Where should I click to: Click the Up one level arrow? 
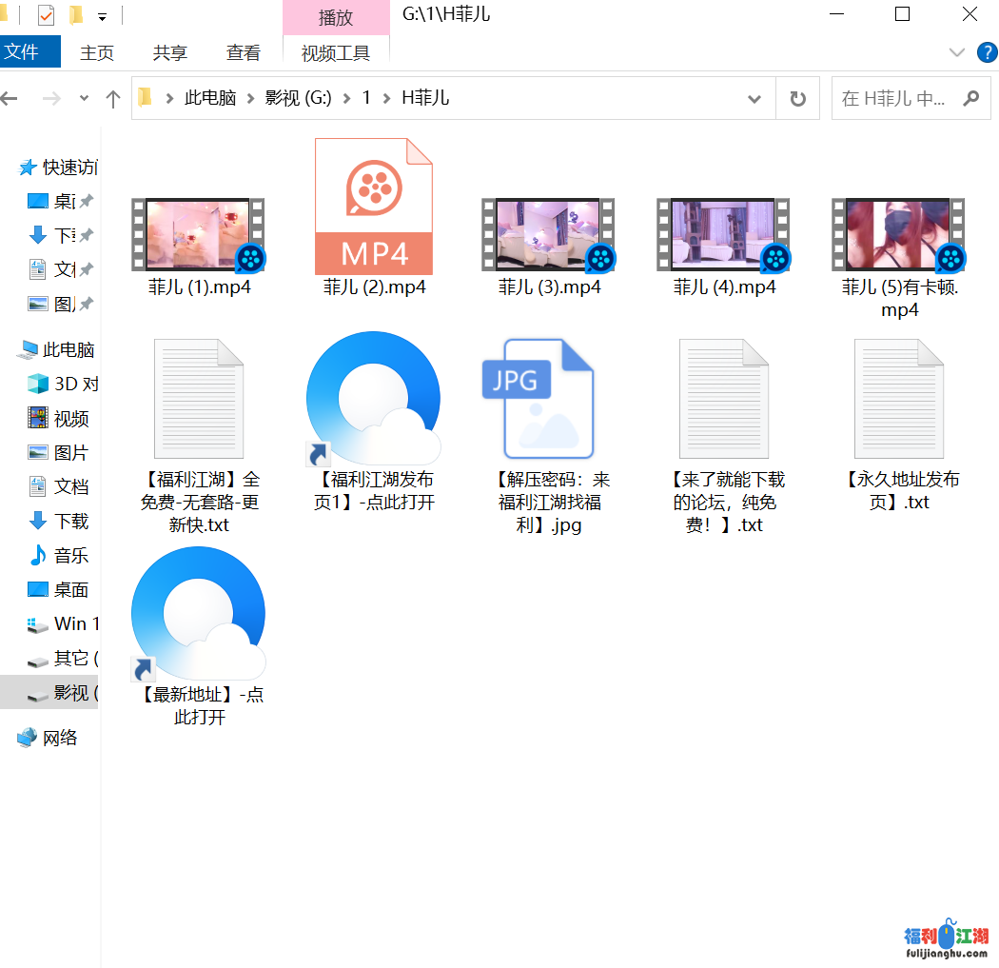(113, 99)
